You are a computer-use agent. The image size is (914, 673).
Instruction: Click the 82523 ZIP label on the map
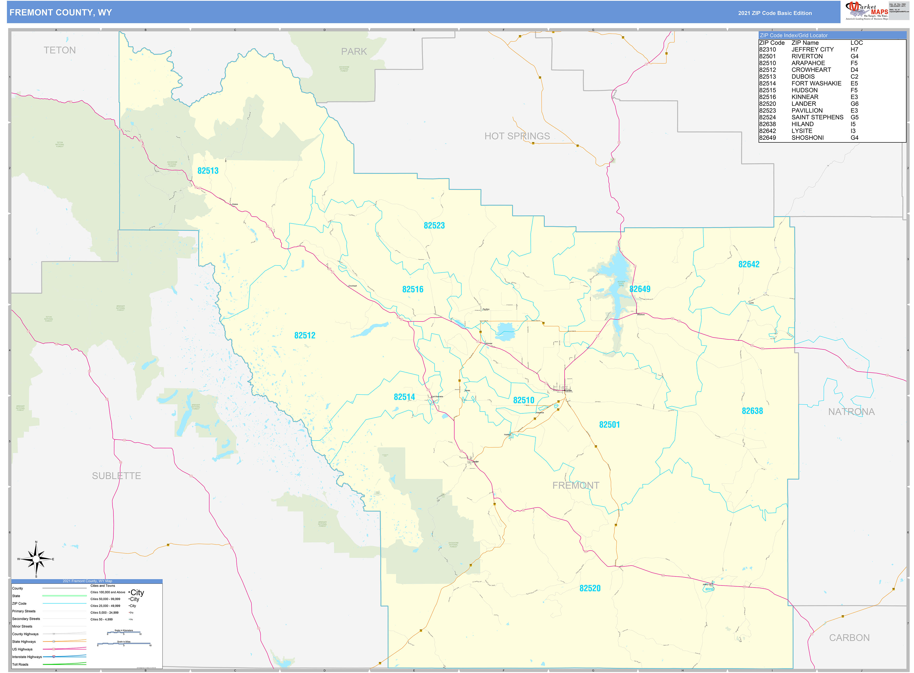pos(434,226)
